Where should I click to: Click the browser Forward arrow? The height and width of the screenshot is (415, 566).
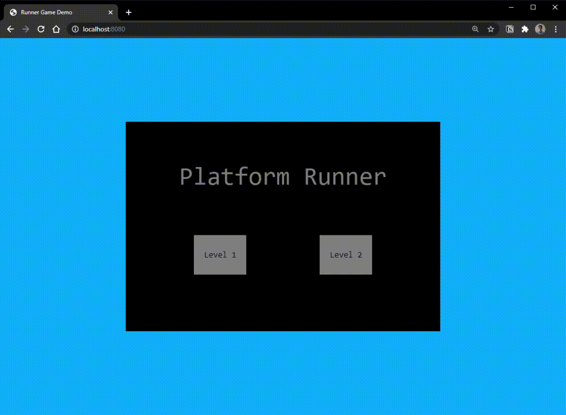25,29
